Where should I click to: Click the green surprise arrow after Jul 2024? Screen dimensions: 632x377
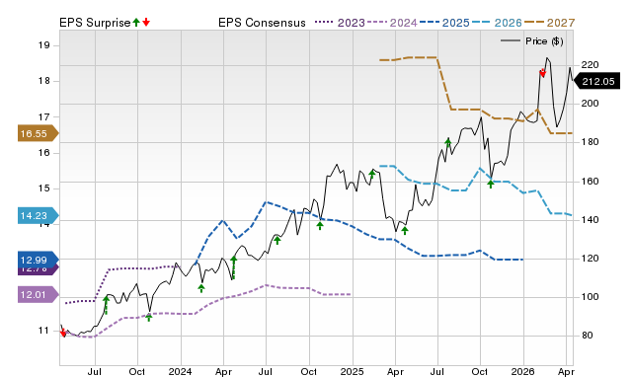coord(276,240)
